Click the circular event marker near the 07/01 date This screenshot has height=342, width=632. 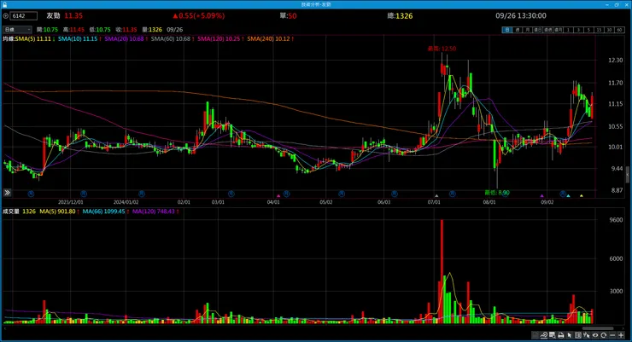pyautogui.click(x=453, y=194)
